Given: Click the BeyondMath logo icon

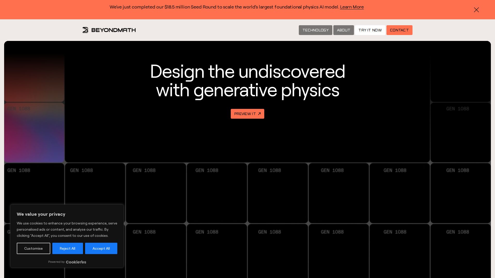Looking at the screenshot, I should pos(85,30).
